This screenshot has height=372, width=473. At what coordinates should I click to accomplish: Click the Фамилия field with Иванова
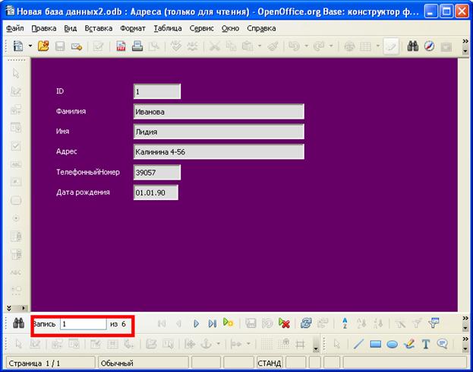coord(219,112)
